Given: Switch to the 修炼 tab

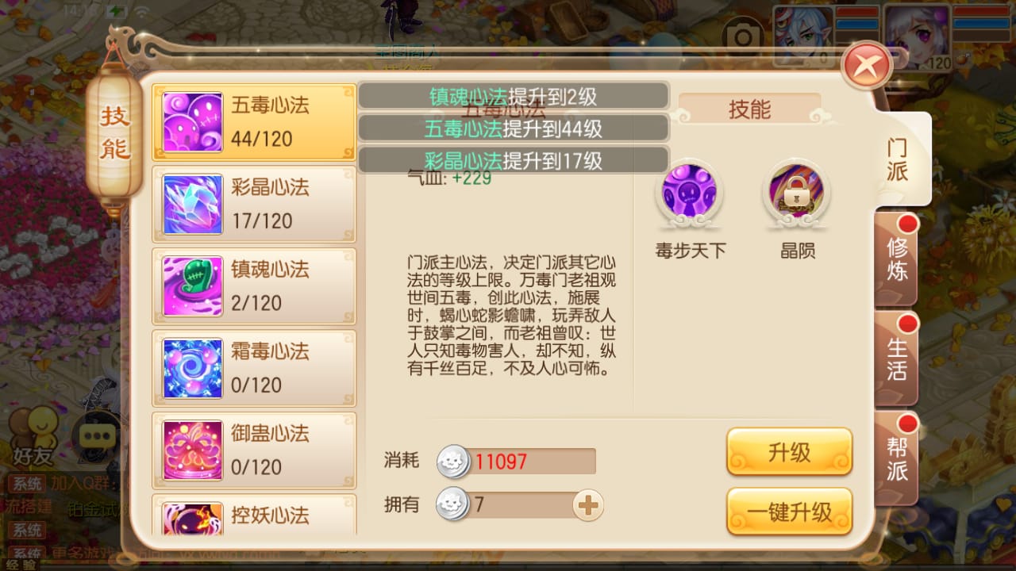Looking at the screenshot, I should (897, 259).
